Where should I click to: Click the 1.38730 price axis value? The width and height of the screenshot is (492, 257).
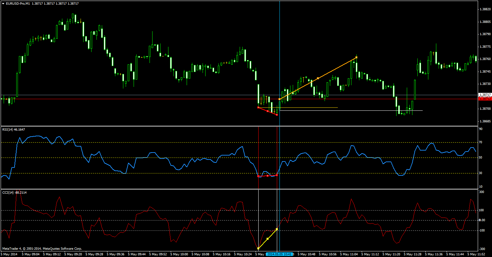click(485, 84)
